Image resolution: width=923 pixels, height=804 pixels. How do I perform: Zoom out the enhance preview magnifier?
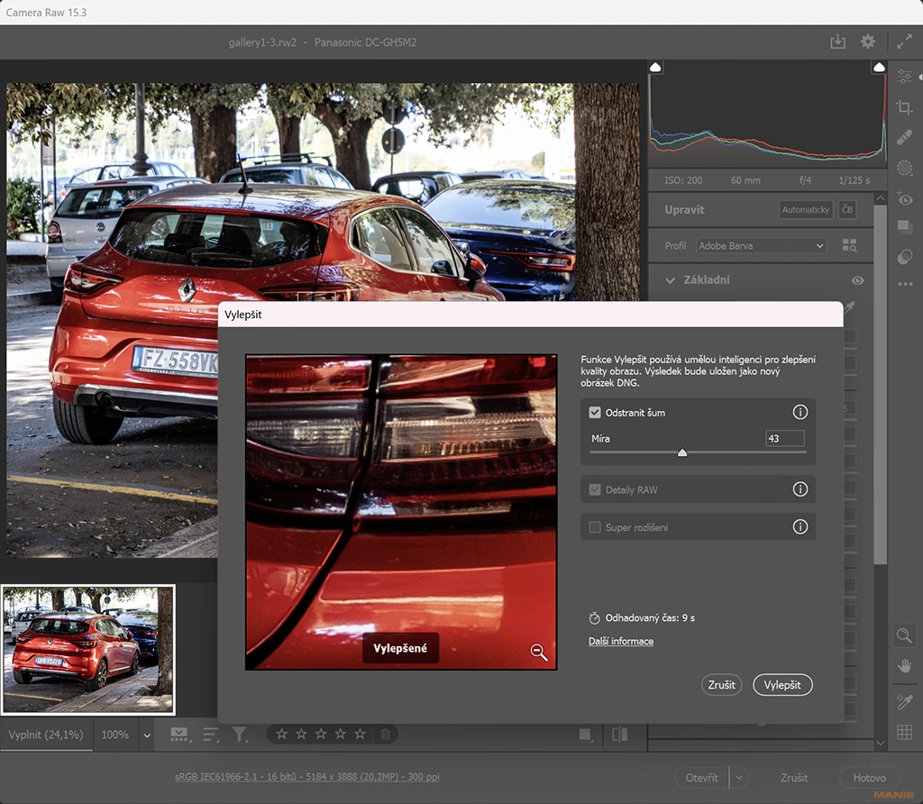tap(539, 653)
